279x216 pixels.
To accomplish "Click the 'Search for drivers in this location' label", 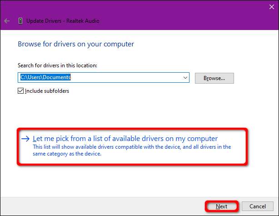I will coord(57,65).
